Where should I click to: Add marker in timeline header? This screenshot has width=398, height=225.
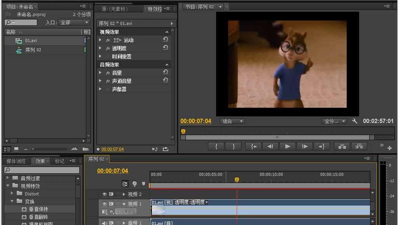tap(143, 184)
